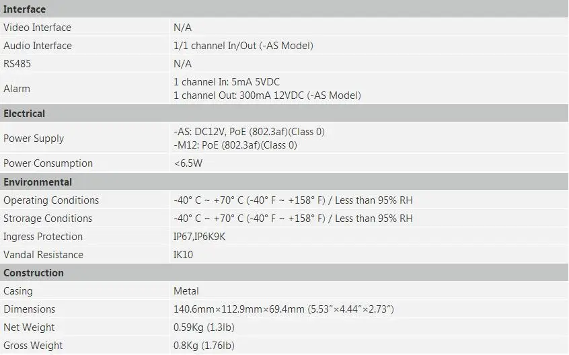
Task: Click the Gross Weight label
Action: coord(33,345)
